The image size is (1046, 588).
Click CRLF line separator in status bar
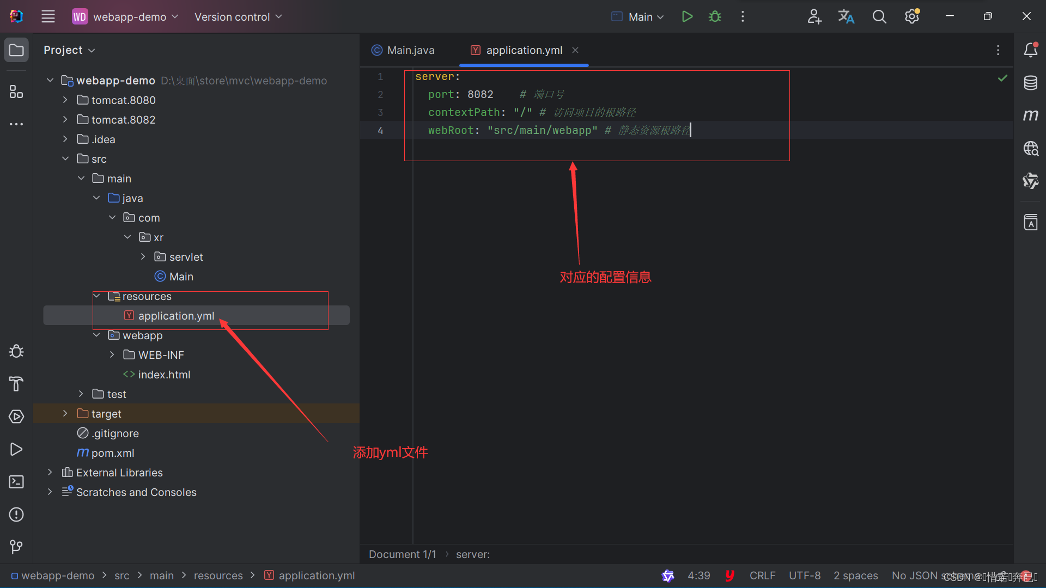tap(762, 575)
